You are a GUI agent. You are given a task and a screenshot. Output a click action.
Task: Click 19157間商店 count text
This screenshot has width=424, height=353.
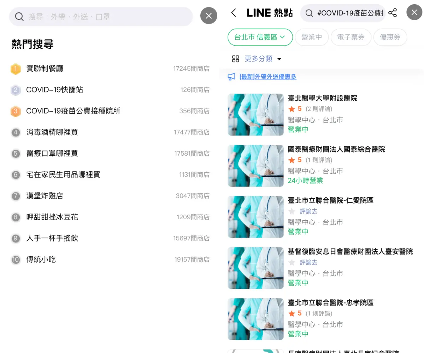[192, 260]
